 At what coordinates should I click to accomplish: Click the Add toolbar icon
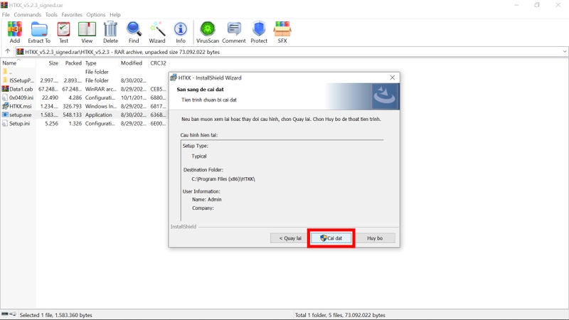[x=14, y=32]
